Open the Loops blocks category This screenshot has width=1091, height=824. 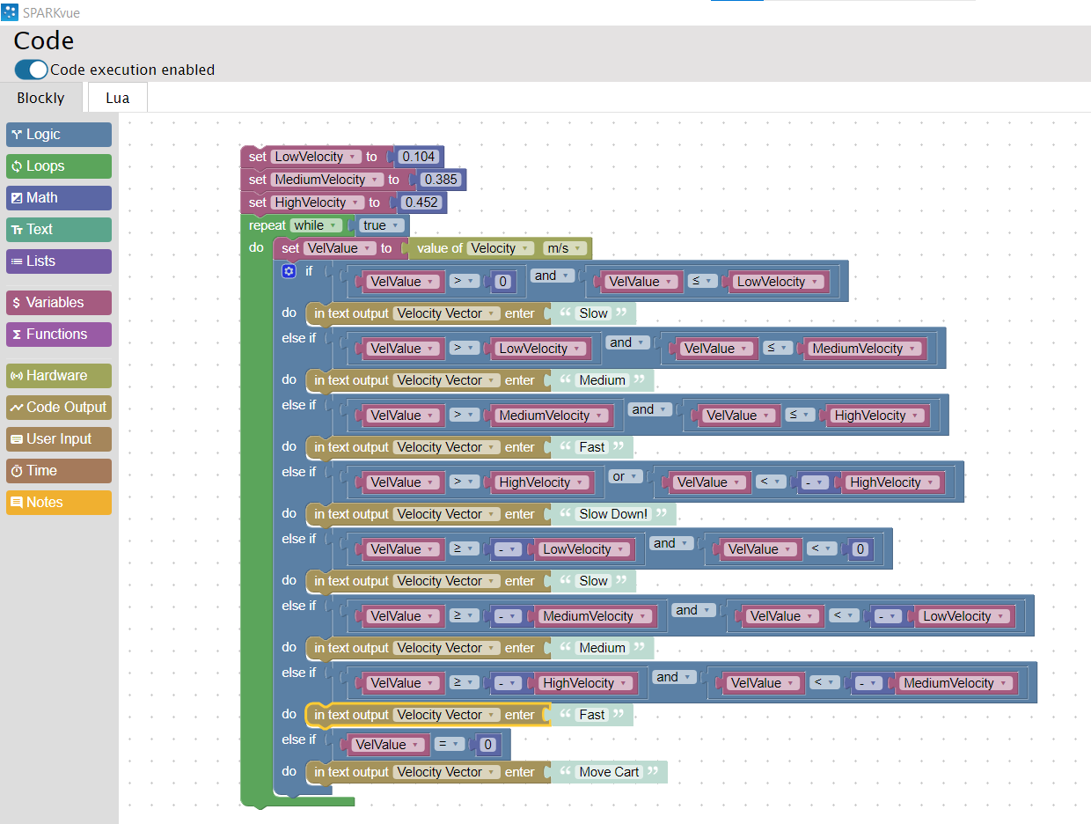[x=58, y=166]
